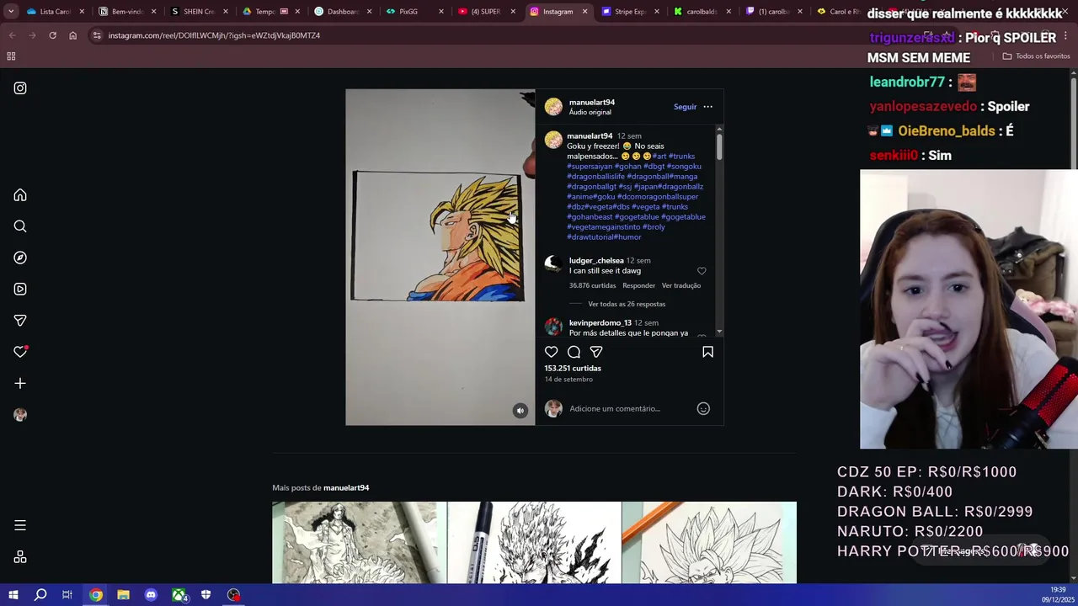Screen dimensions: 1078x606
Task: Open profile avatar in Instagram sidebar
Action: point(20,414)
